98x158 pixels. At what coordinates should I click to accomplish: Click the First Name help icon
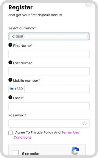click(10, 45)
